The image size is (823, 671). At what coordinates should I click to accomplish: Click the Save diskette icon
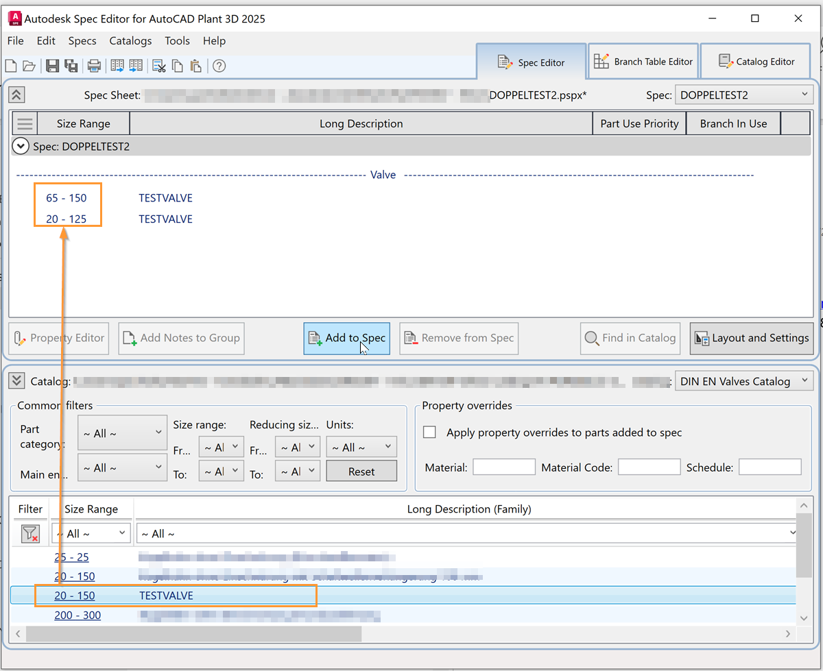coord(52,66)
